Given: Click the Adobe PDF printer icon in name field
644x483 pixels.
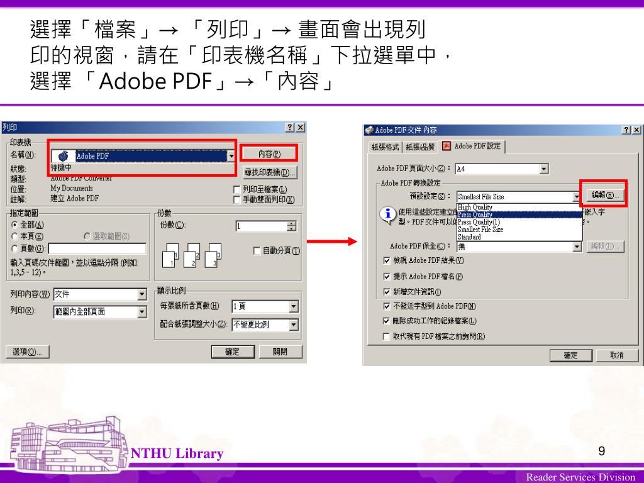Looking at the screenshot, I should pyautogui.click(x=64, y=156).
